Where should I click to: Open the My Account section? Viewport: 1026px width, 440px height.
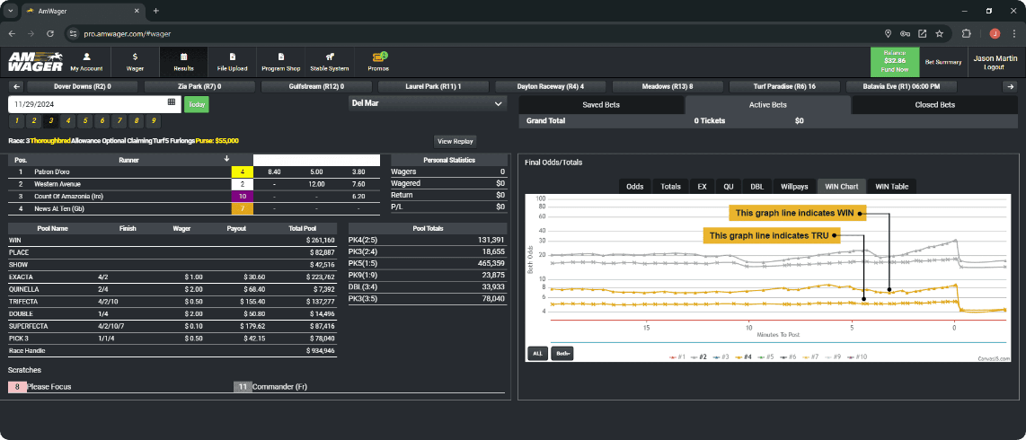point(86,61)
